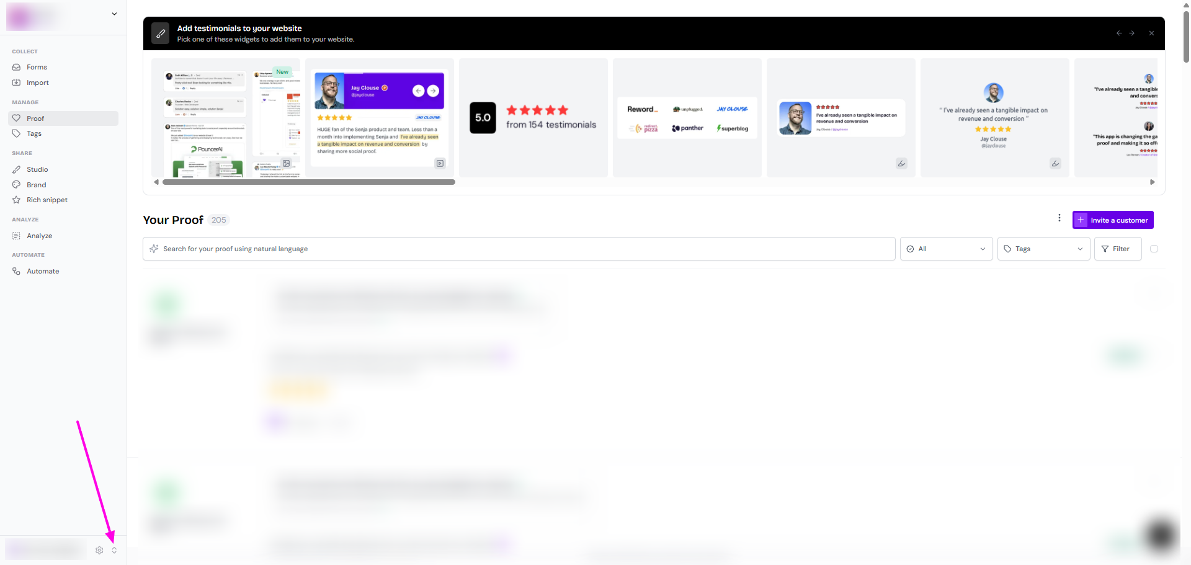This screenshot has height=565, width=1191.
Task: Open the Brand page
Action: pos(36,185)
